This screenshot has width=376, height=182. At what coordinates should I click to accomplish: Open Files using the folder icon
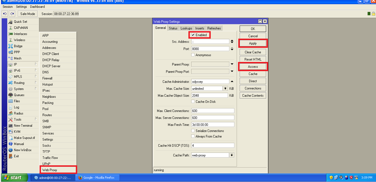pos(11,101)
